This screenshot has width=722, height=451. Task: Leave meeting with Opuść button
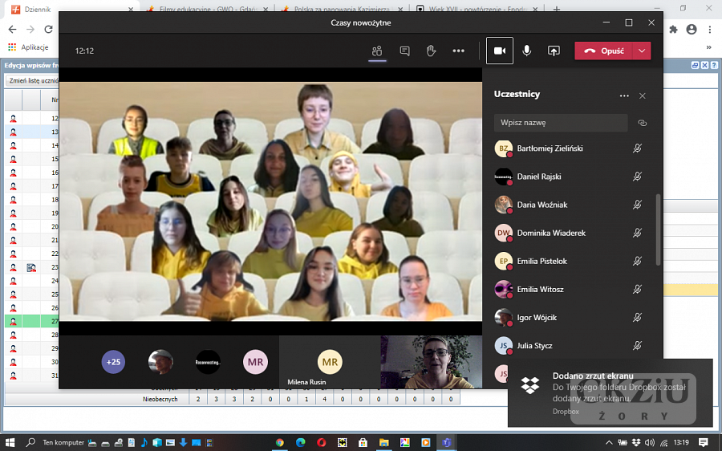click(x=604, y=51)
